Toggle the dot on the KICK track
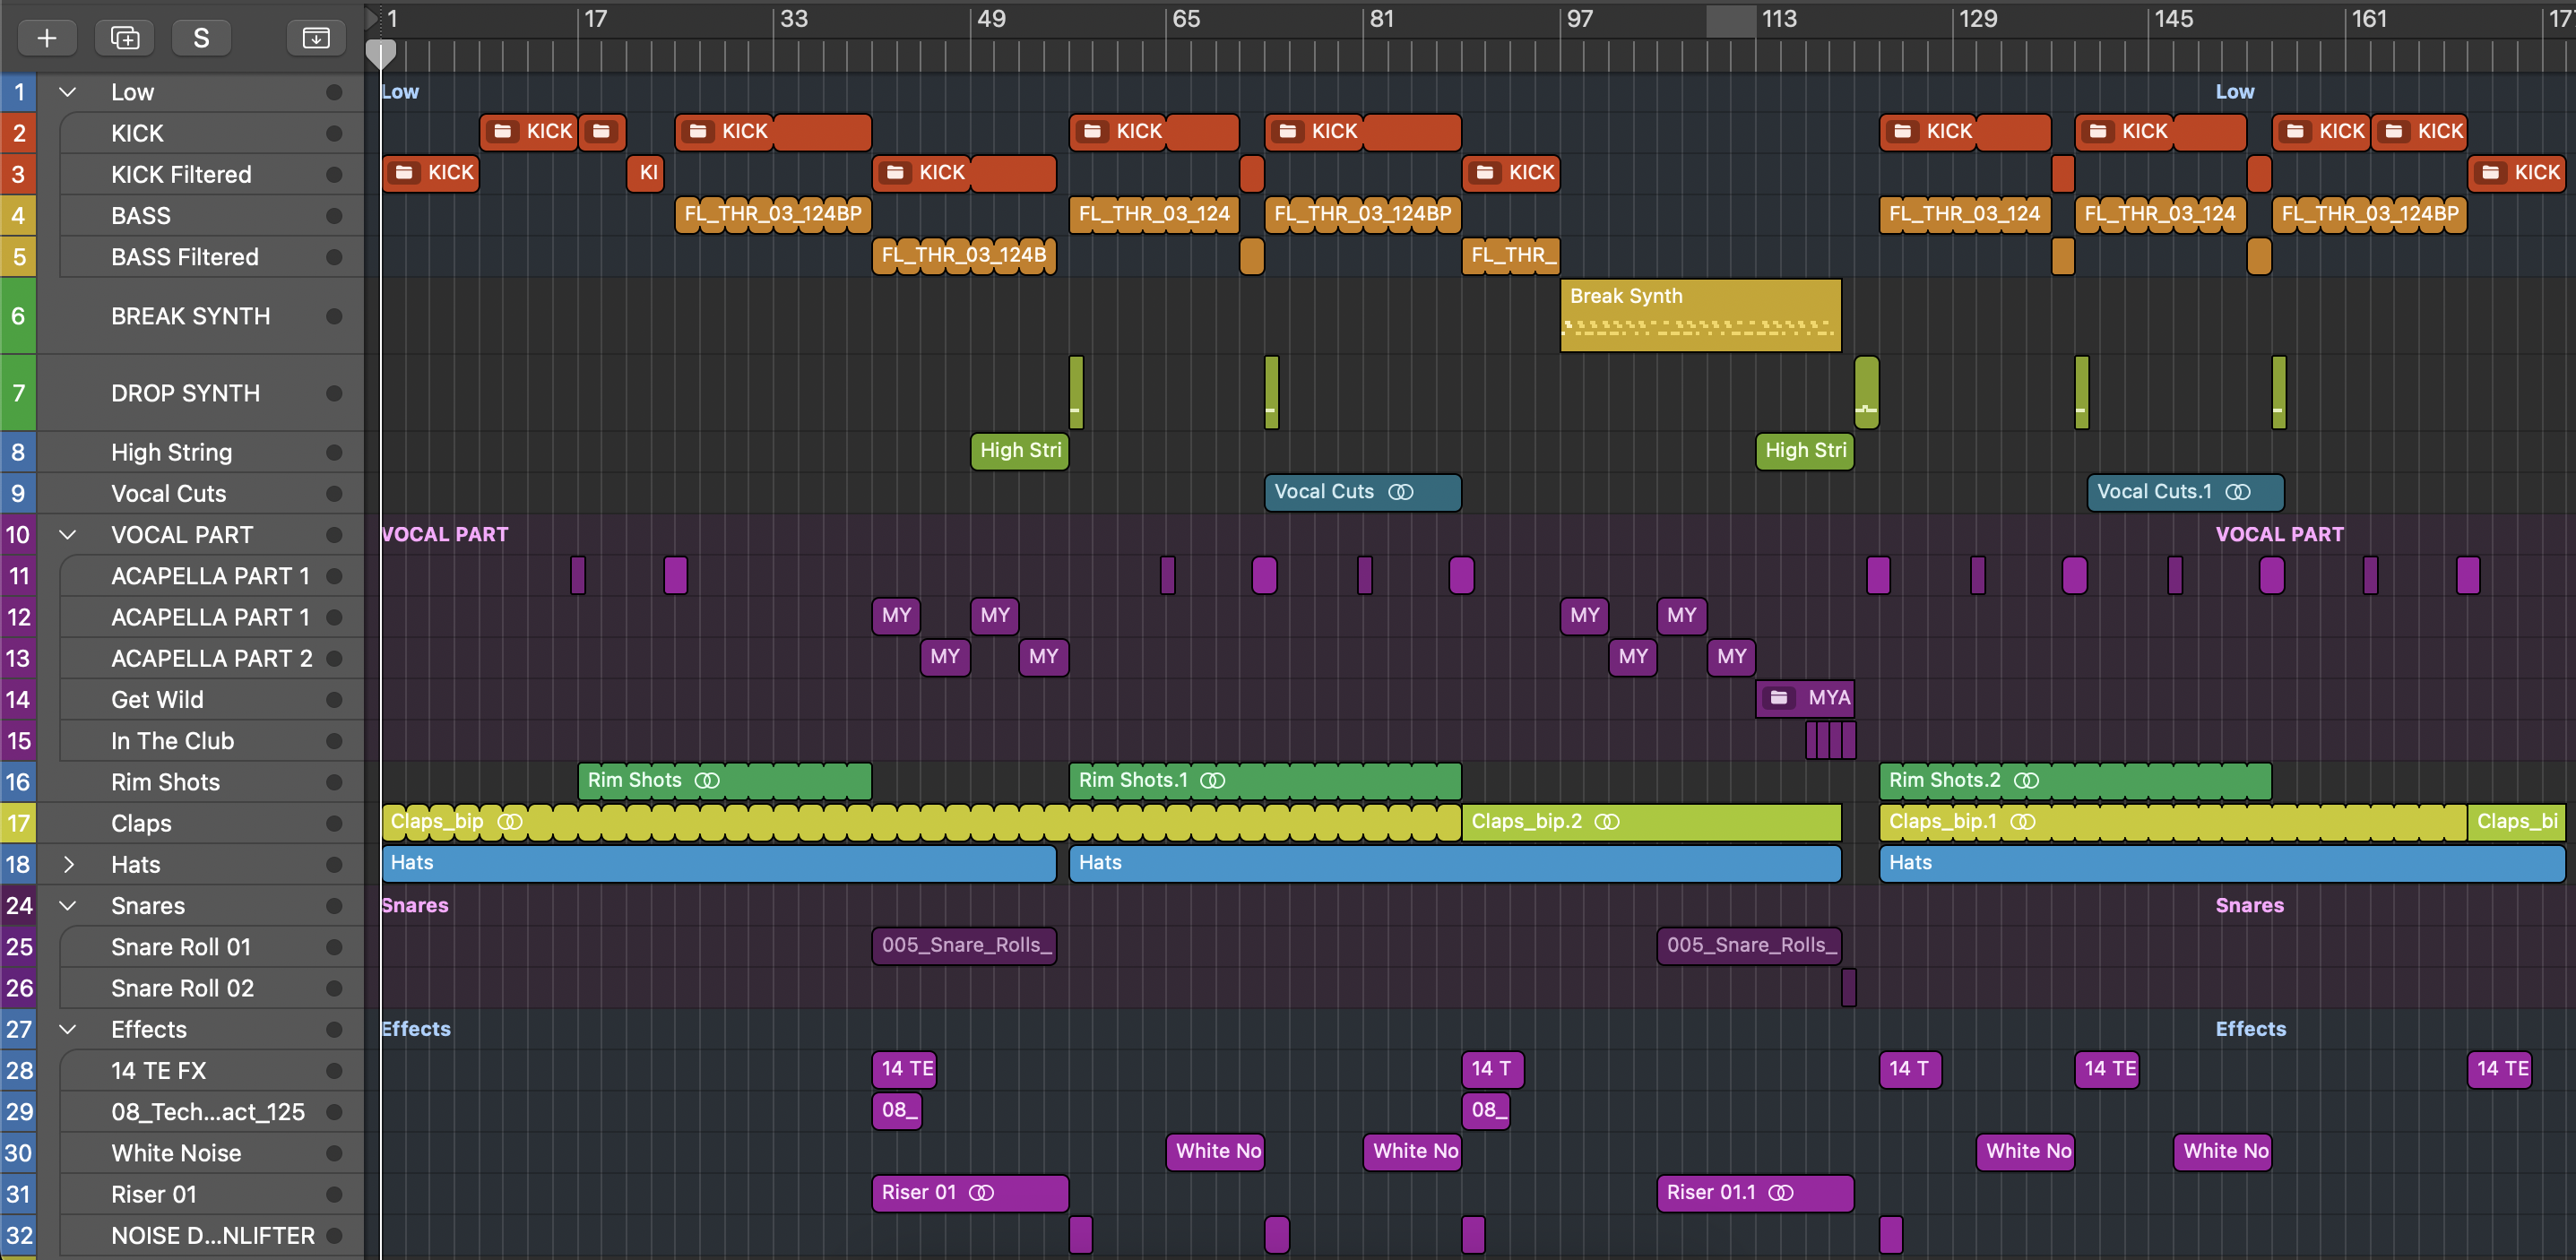The height and width of the screenshot is (1260, 2576). click(334, 134)
